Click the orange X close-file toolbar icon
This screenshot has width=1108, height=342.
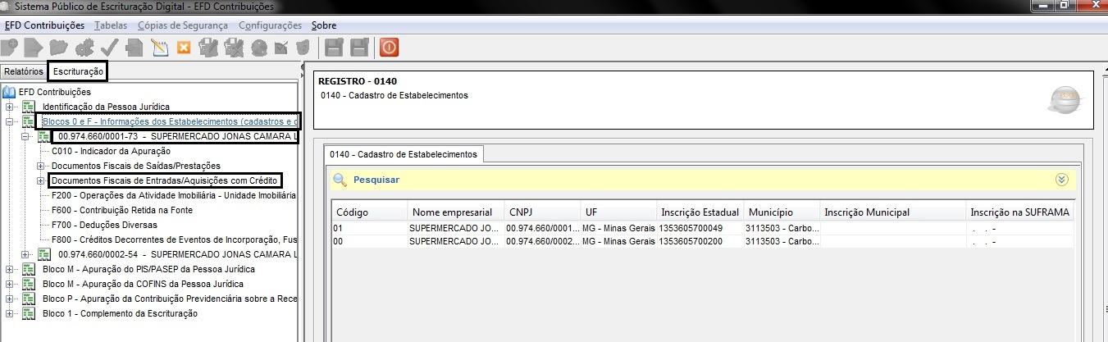[x=184, y=47]
